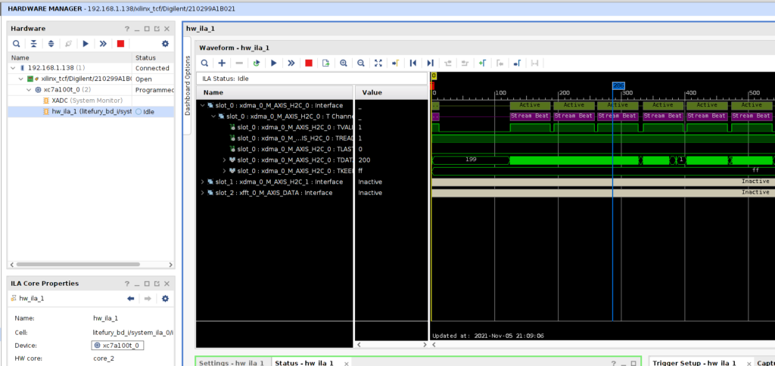Viewport: 775px width, 366px height.
Task: Expand the TDATA signal bus row
Action: click(x=224, y=160)
